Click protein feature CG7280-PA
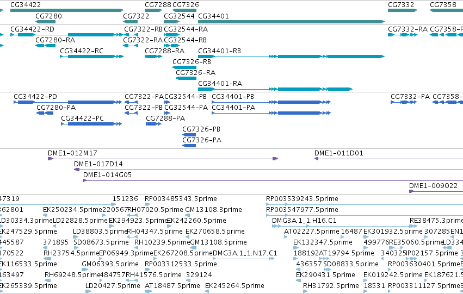This screenshot has width=463, height=294. pos(45,113)
